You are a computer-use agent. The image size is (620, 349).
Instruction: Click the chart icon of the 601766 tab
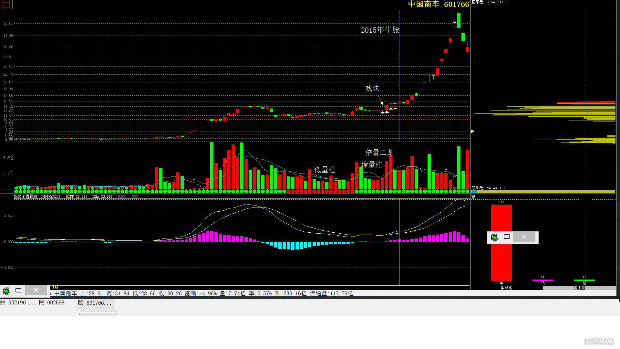coord(81,303)
